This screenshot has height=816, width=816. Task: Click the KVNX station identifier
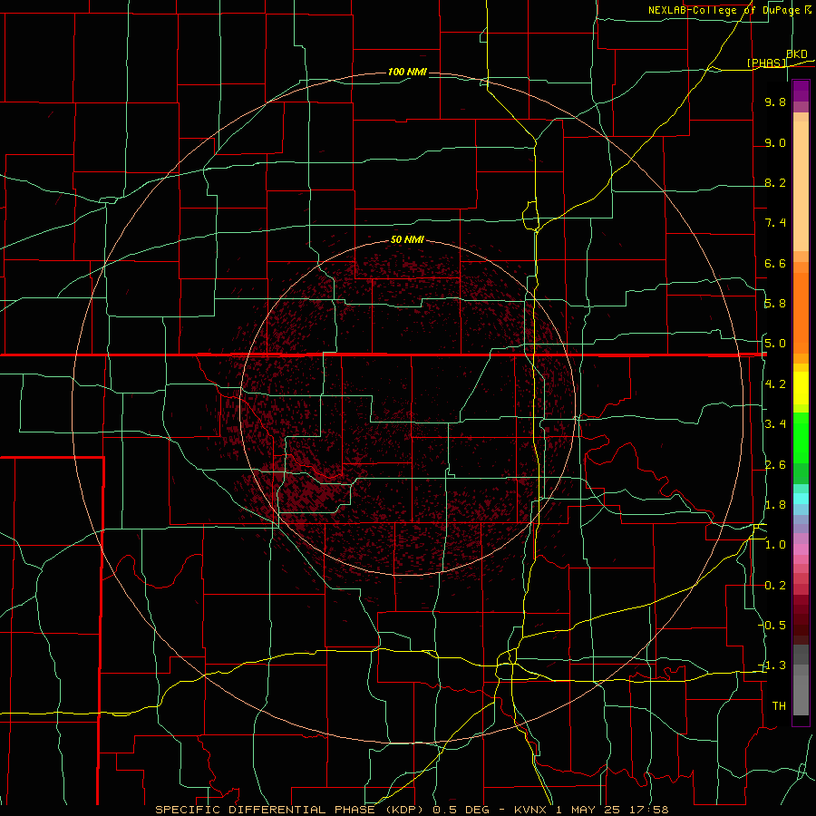point(530,810)
